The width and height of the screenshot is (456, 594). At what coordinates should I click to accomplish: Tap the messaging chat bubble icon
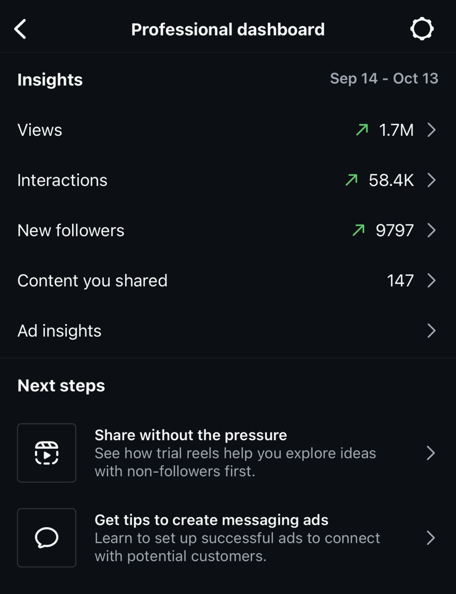coord(47,537)
